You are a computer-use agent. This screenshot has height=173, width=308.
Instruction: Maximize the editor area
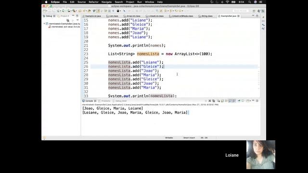point(257,16)
